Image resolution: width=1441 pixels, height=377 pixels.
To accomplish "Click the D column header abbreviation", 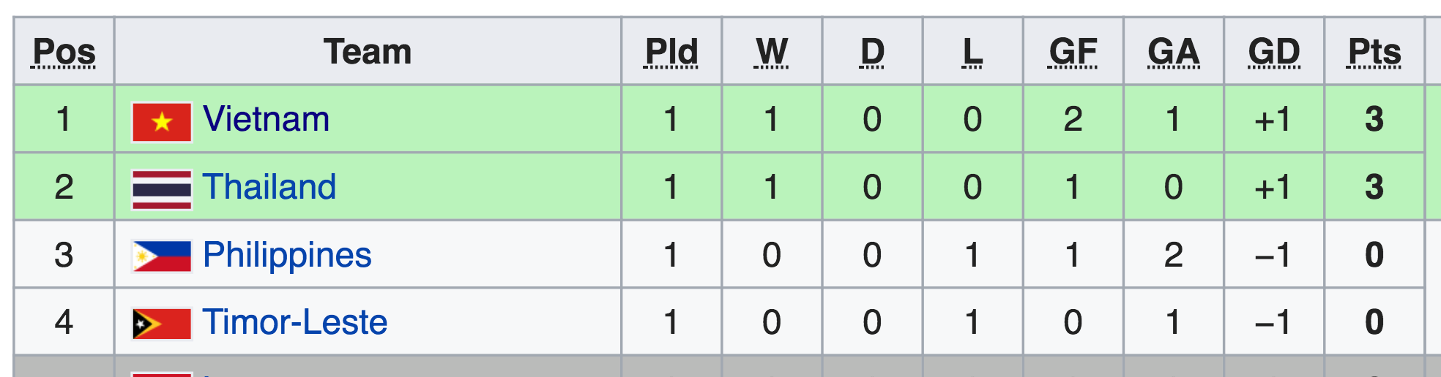I will pyautogui.click(x=872, y=52).
